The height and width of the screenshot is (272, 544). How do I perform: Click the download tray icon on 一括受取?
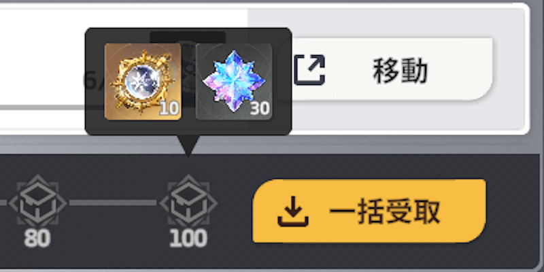(293, 211)
